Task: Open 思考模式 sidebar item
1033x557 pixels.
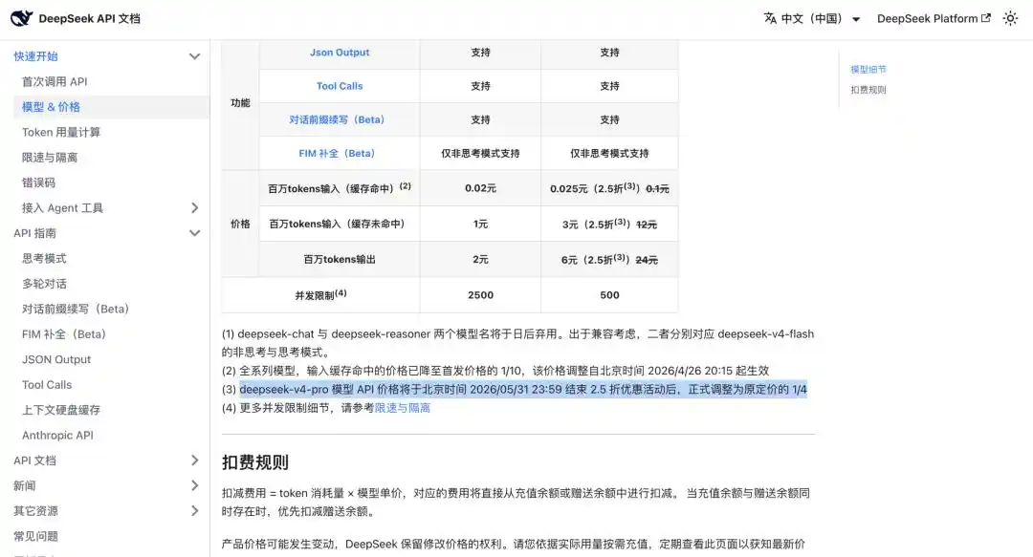Action: (44, 258)
